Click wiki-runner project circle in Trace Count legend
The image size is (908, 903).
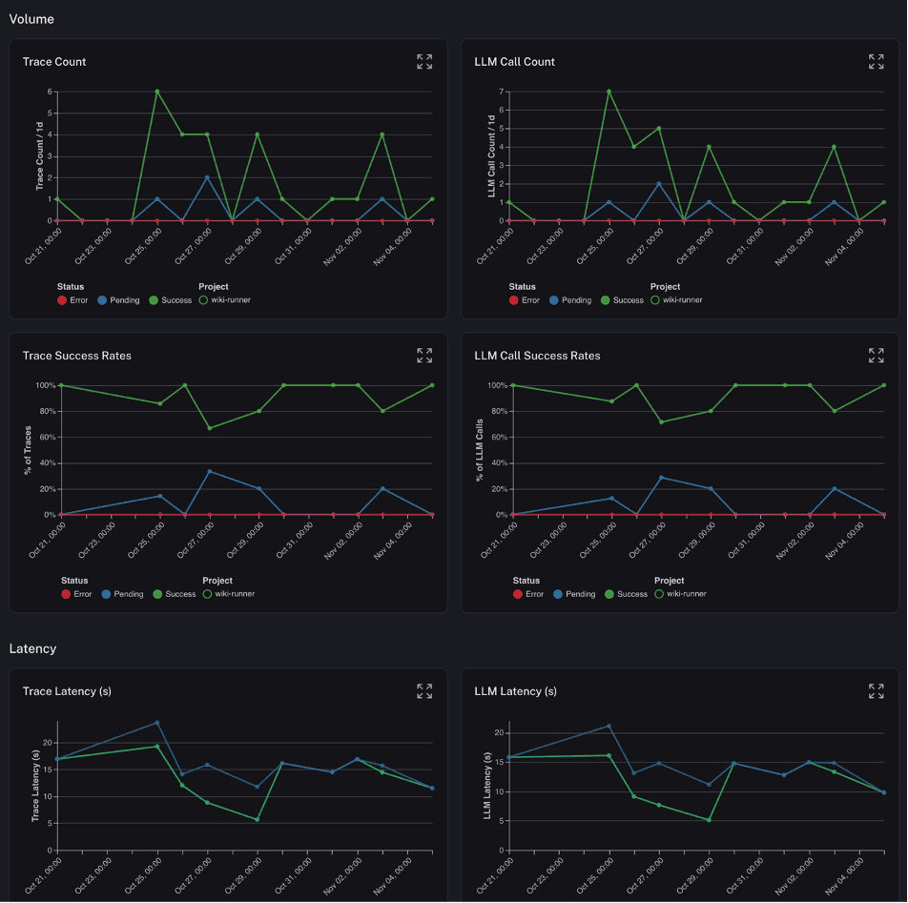pyautogui.click(x=203, y=300)
